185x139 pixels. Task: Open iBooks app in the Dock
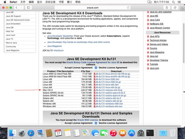click(x=122, y=133)
